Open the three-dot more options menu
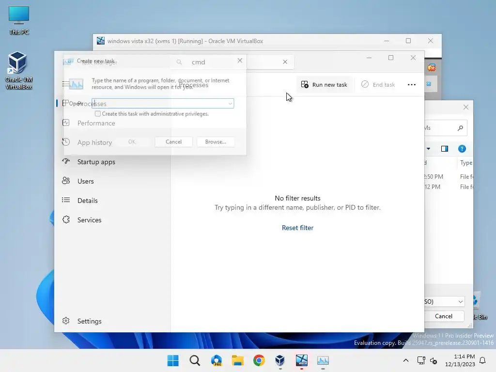 412,85
